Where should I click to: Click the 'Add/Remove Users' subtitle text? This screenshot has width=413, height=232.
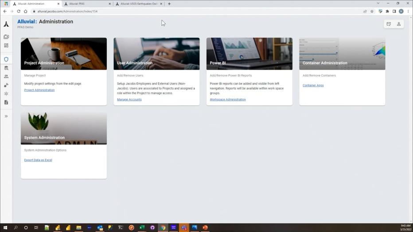click(130, 76)
